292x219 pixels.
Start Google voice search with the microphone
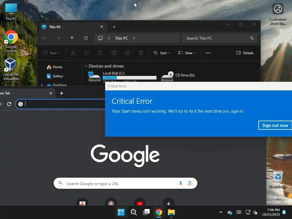click(181, 183)
